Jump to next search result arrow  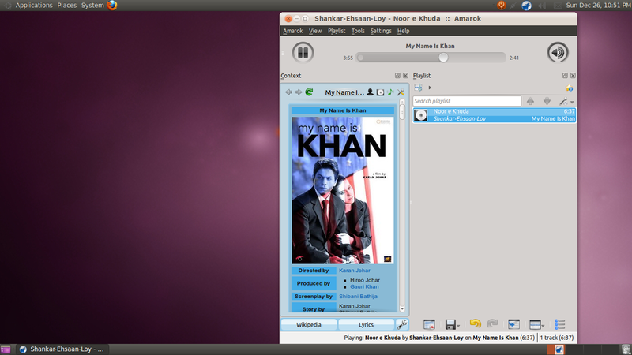(x=547, y=101)
